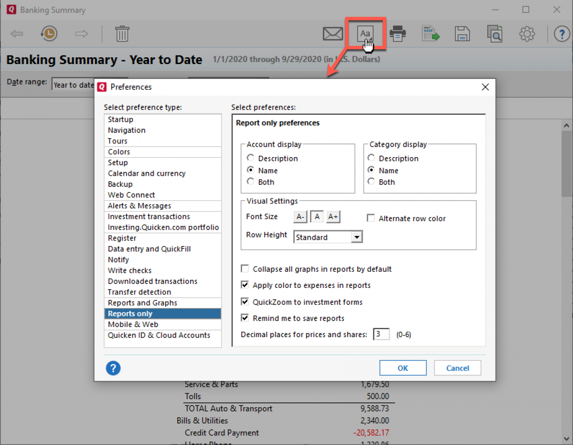Open the report history clock icon

[49, 33]
